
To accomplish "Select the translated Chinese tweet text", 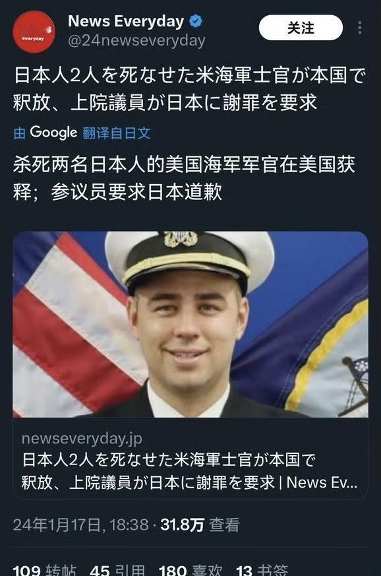I will tap(185, 177).
